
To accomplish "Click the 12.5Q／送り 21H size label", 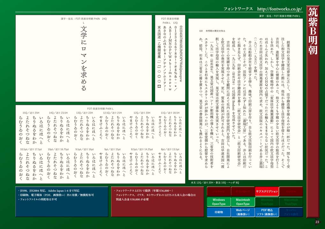I will coord(113,113).
